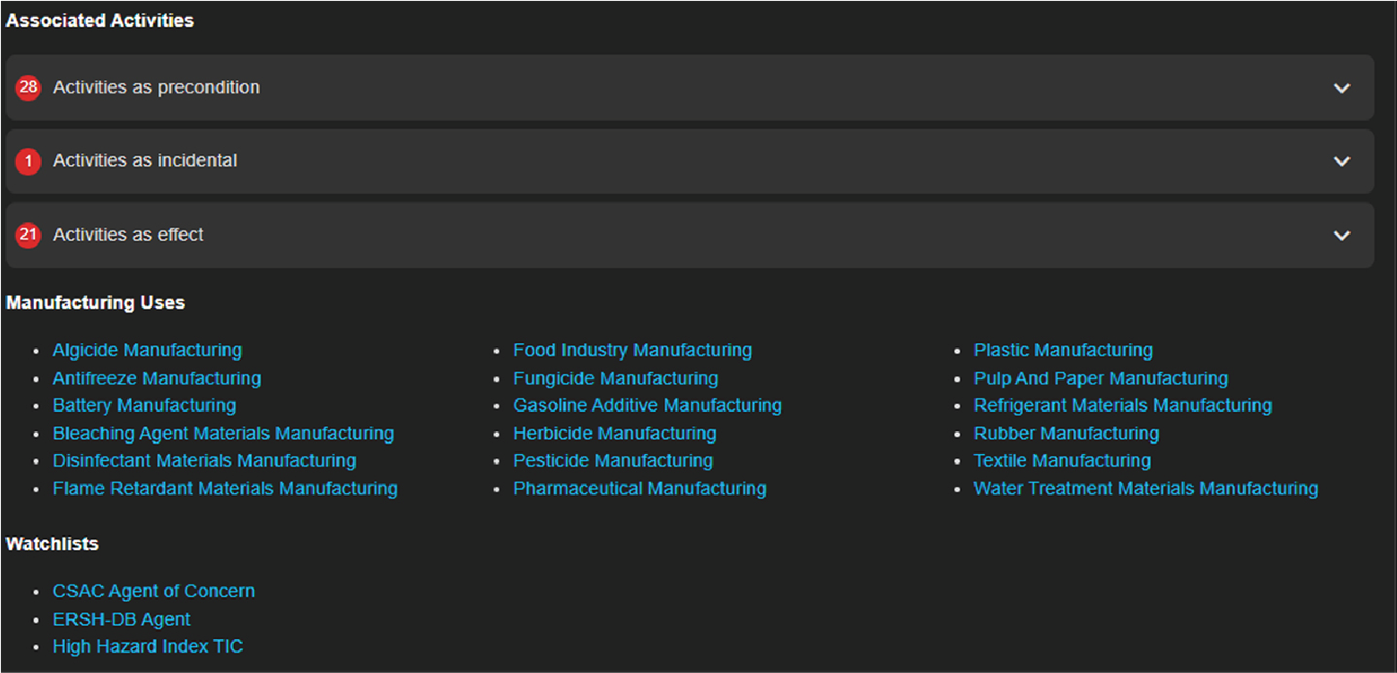Open Pesticide Manufacturing link
This screenshot has width=1397, height=673.
[x=613, y=460]
